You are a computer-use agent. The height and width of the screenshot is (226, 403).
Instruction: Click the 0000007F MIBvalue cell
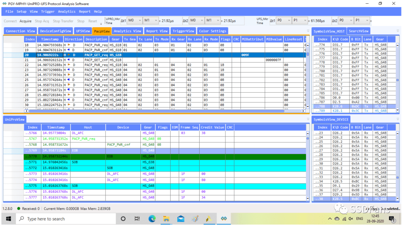[x=274, y=60]
